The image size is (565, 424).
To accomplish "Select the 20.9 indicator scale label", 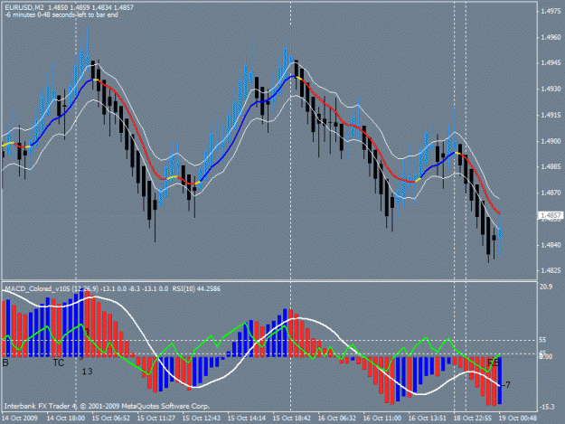I will click(x=546, y=287).
